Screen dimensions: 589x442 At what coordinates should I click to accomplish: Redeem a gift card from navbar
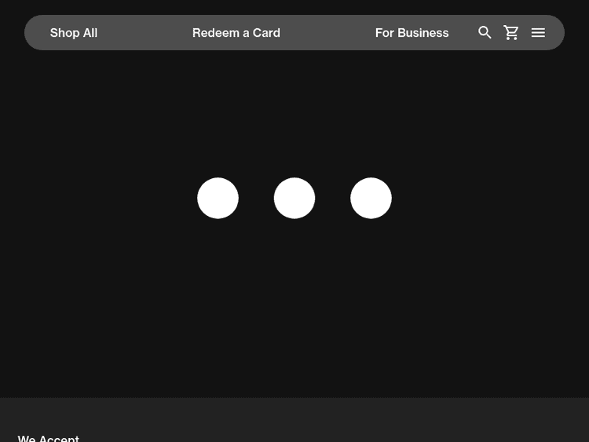(236, 32)
